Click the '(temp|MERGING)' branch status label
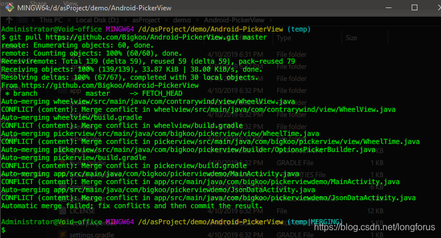441x238 pixels. [315, 222]
